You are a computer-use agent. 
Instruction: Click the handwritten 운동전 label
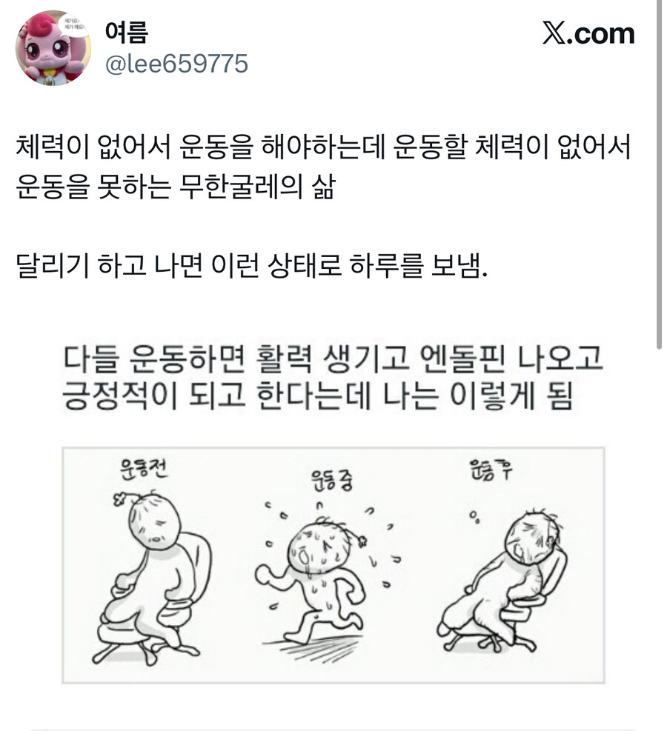tap(143, 469)
